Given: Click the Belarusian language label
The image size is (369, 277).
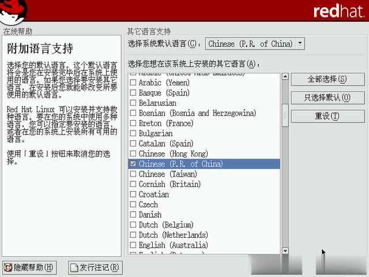Looking at the screenshot, I should 157,103.
